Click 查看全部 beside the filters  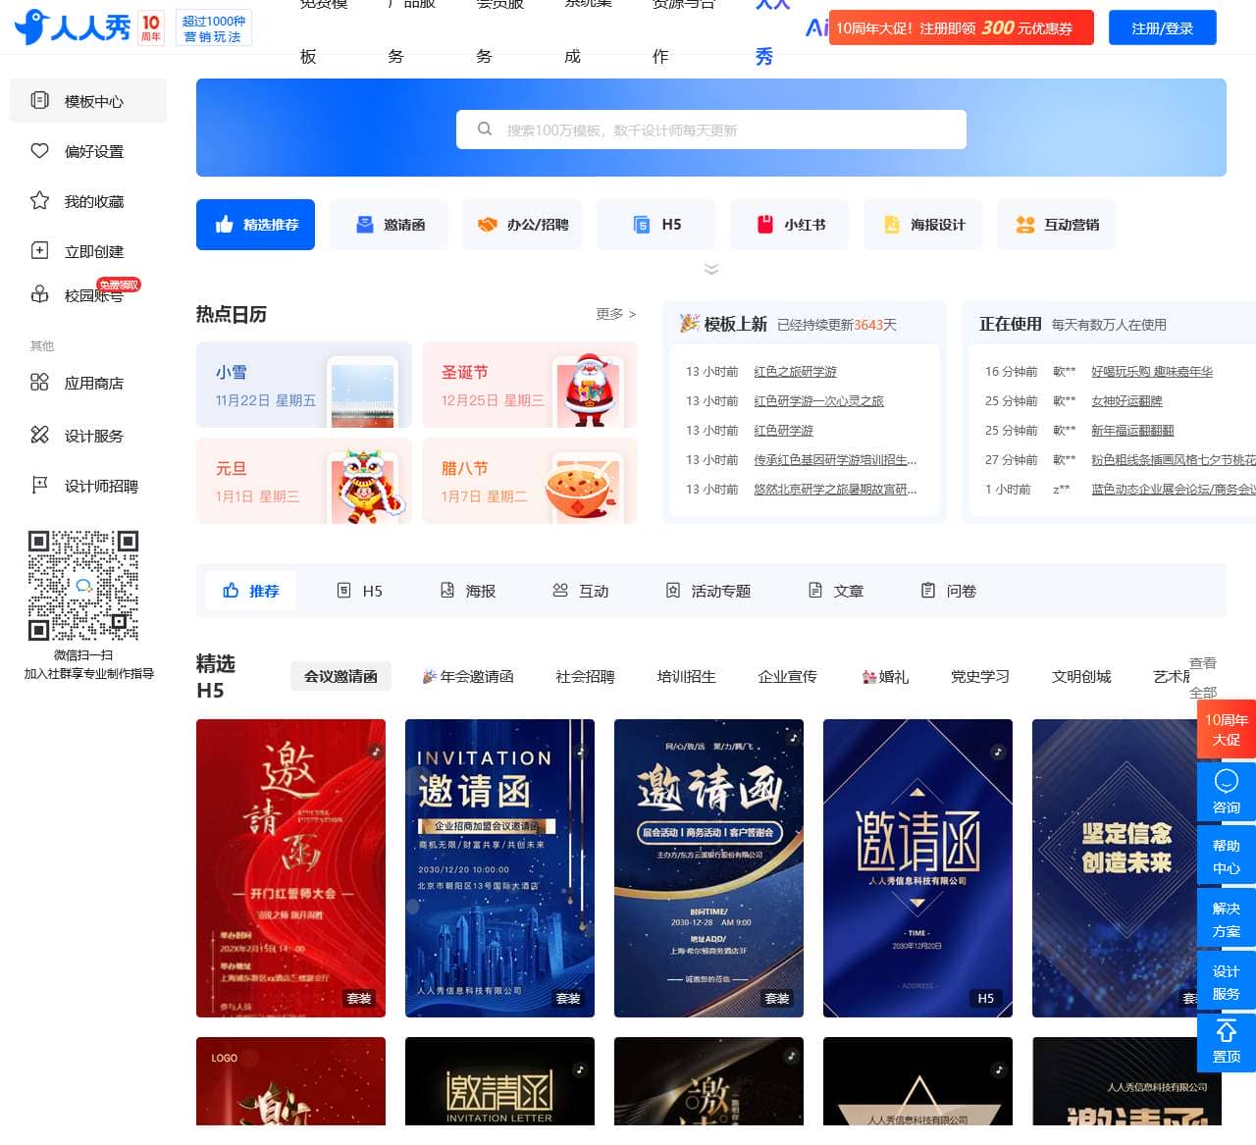pyautogui.click(x=1203, y=677)
